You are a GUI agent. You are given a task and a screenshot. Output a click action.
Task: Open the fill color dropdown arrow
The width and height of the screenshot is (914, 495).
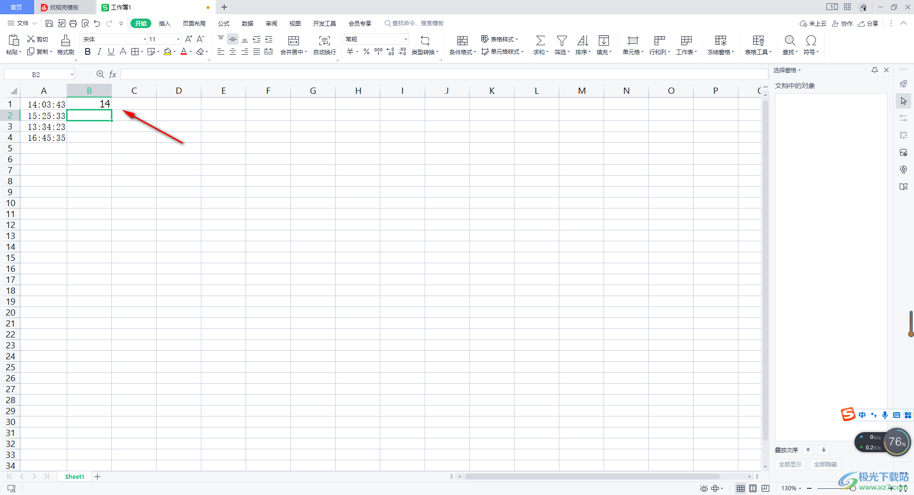tap(174, 52)
